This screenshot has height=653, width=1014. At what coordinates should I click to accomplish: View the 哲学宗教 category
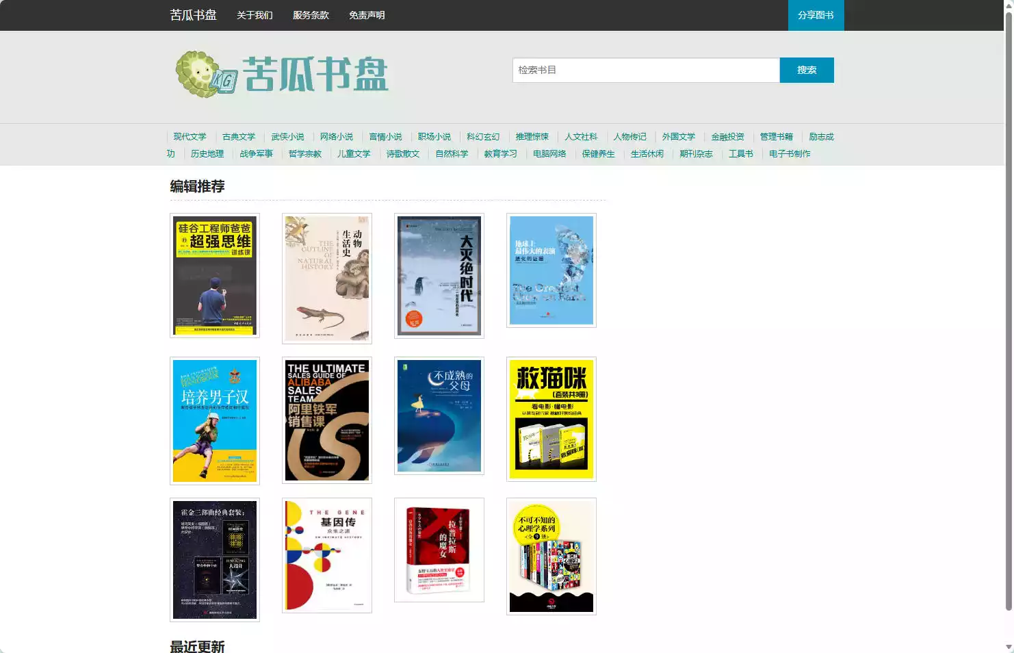pyautogui.click(x=305, y=154)
